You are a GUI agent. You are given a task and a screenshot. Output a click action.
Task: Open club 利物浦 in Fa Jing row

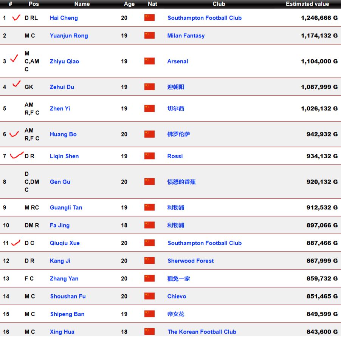[176, 225]
